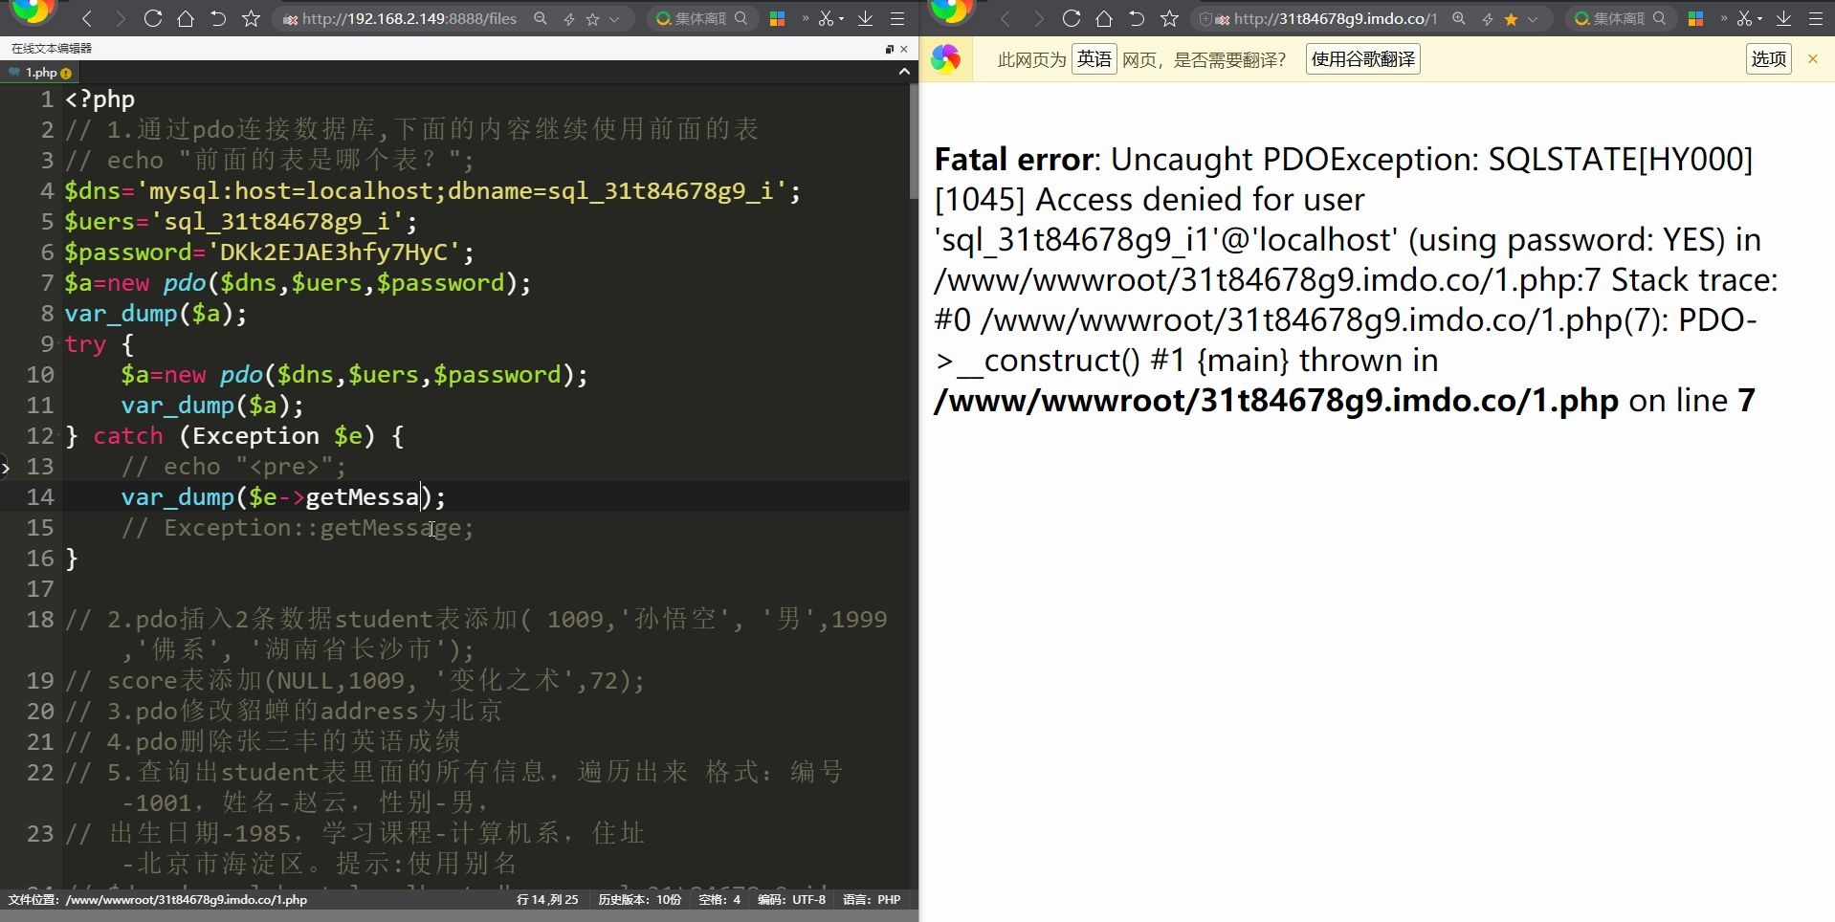Click the 使用谷歌翻译 translate button
The image size is (1835, 922).
[x=1363, y=59]
